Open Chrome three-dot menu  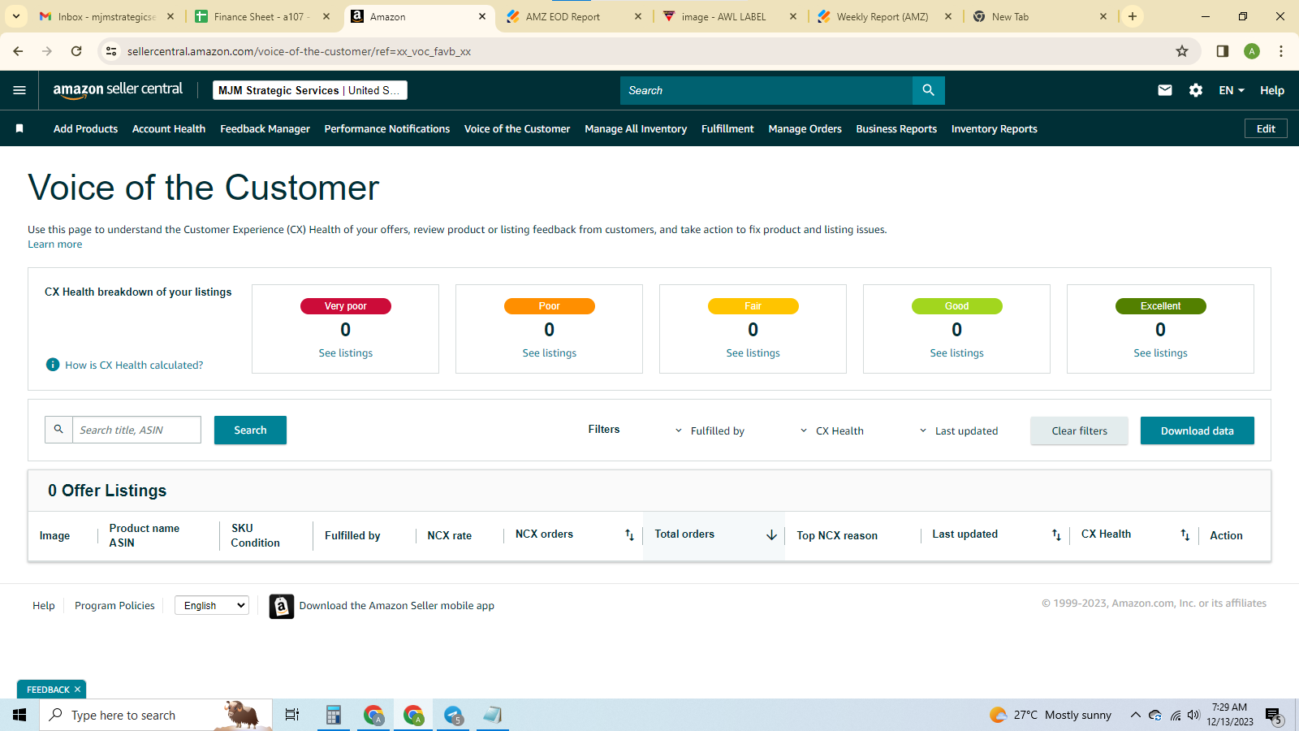(1281, 51)
